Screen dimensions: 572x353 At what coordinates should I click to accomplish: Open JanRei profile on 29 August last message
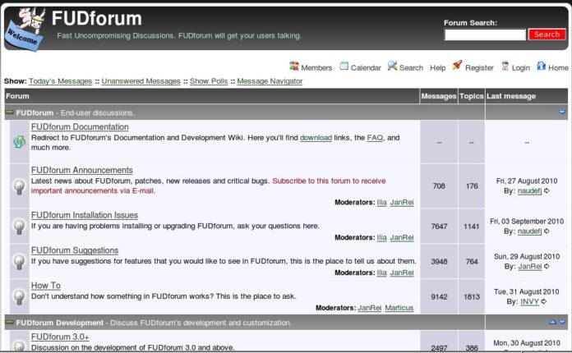530,266
